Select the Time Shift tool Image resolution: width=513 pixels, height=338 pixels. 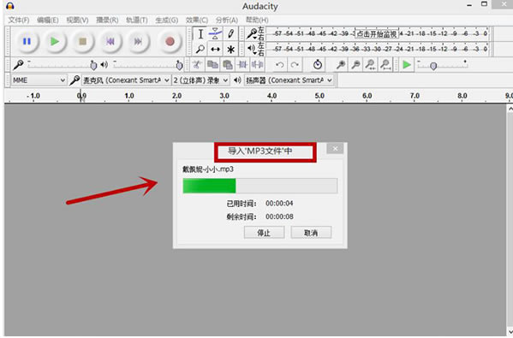[x=215, y=49]
